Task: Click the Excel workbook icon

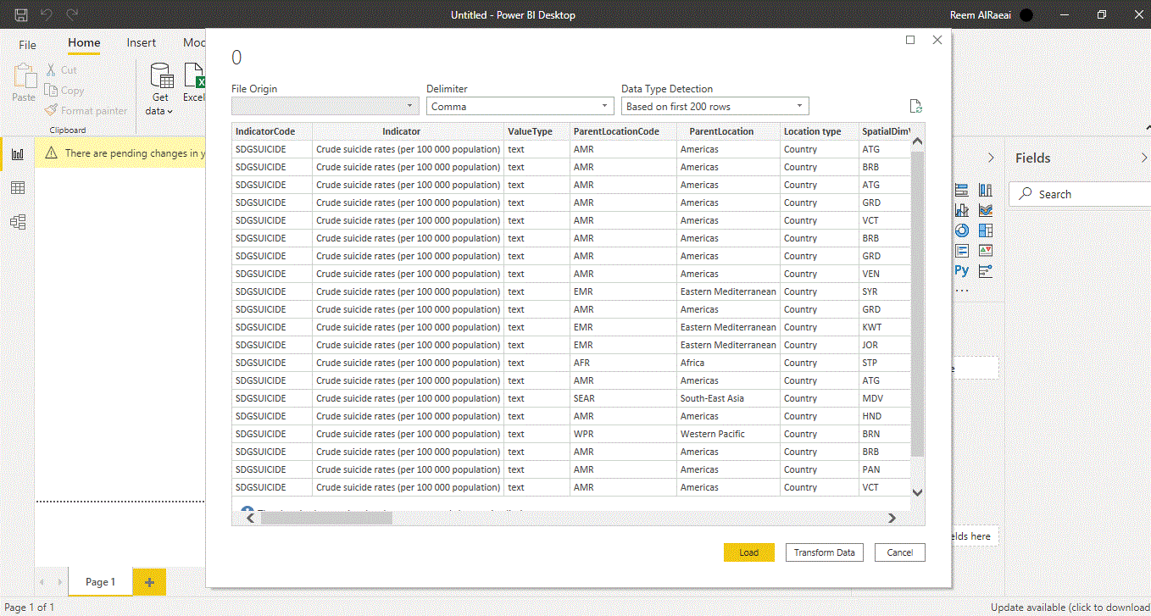Action: pos(196,75)
